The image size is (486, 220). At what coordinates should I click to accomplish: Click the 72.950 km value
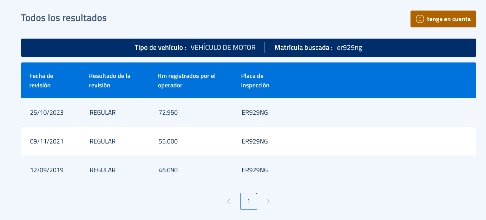point(168,113)
